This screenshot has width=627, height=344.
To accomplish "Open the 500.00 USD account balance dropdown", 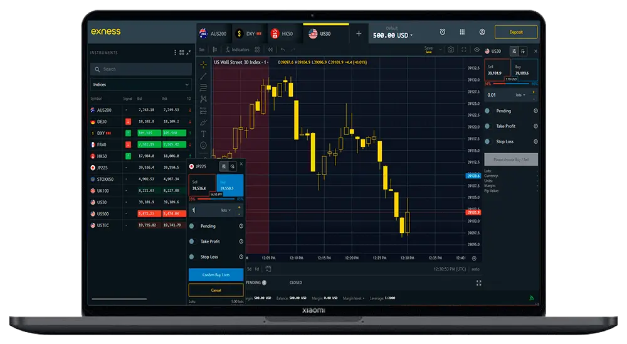I will click(393, 35).
